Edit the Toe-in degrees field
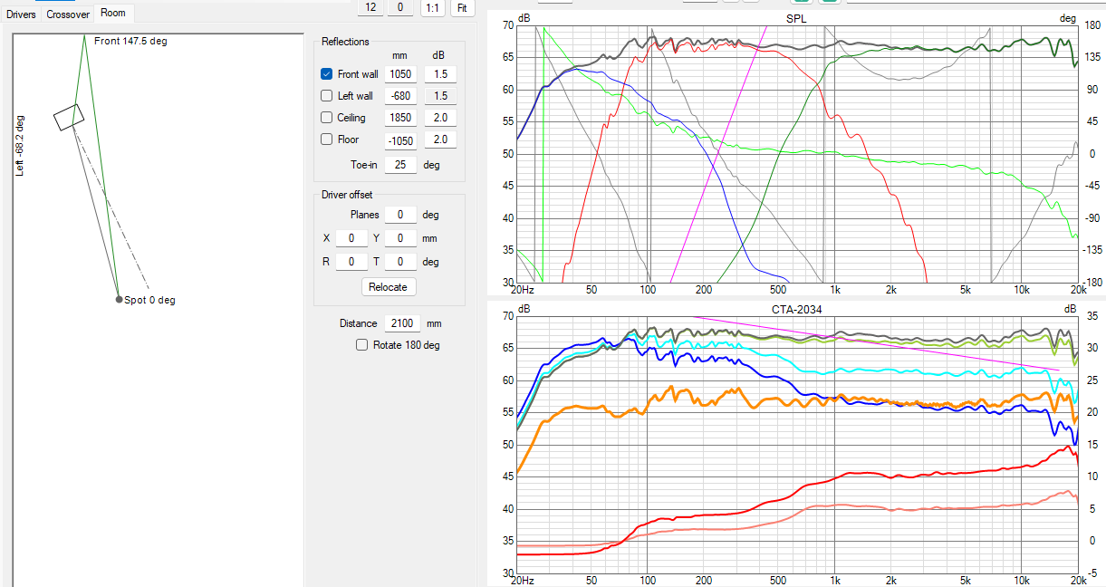Image resolution: width=1106 pixels, height=587 pixels. click(x=400, y=165)
